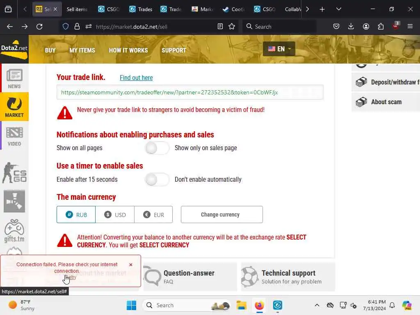The height and width of the screenshot is (315, 420).
Task: Open the tracking protection shield icon
Action: pyautogui.click(x=66, y=27)
